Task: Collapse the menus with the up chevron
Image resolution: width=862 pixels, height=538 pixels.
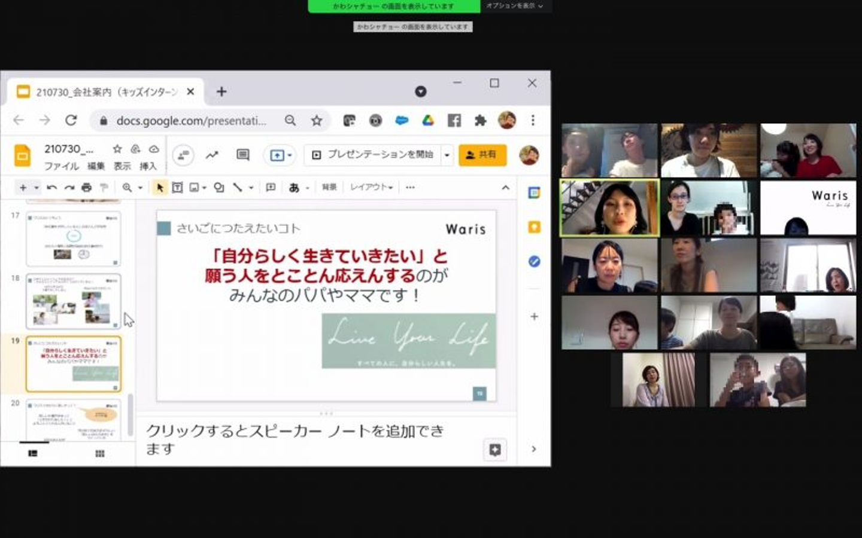Action: pyautogui.click(x=505, y=188)
